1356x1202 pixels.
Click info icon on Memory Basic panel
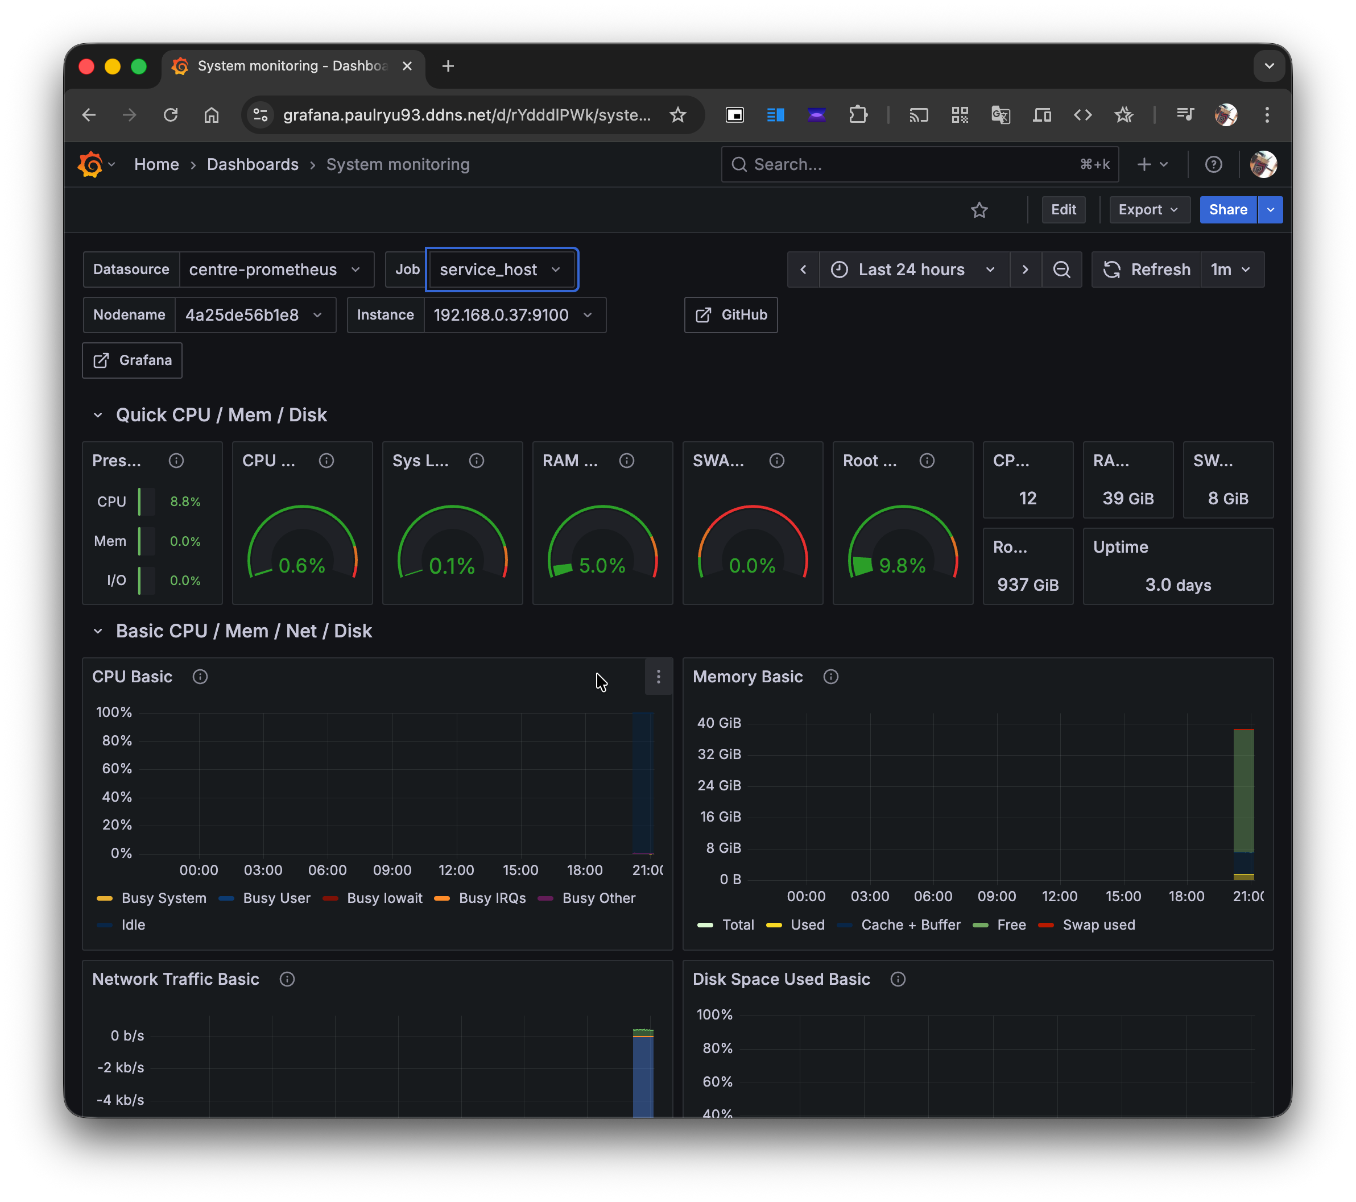[x=830, y=677]
